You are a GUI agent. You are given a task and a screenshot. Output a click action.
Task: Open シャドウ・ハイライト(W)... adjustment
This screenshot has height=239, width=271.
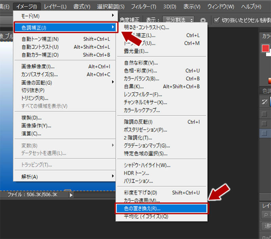point(162,165)
